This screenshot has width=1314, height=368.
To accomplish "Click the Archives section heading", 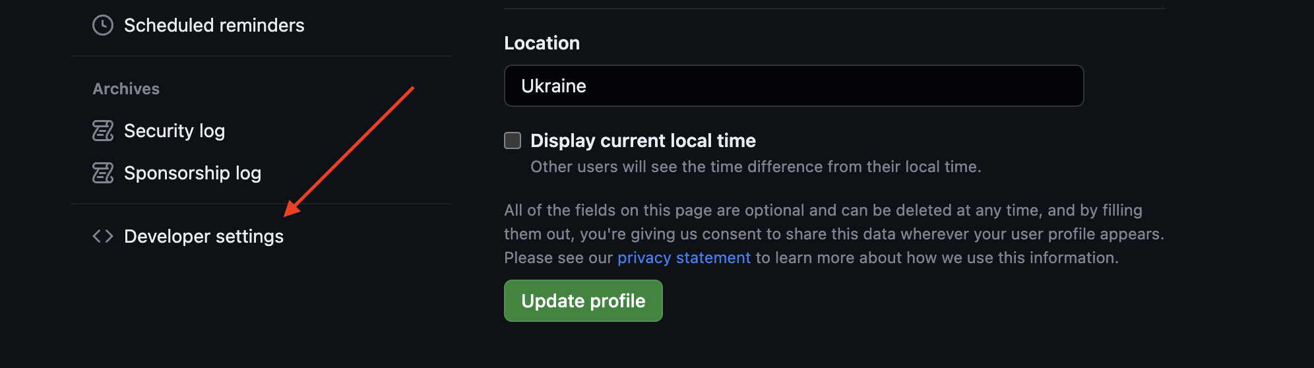I will tap(126, 88).
